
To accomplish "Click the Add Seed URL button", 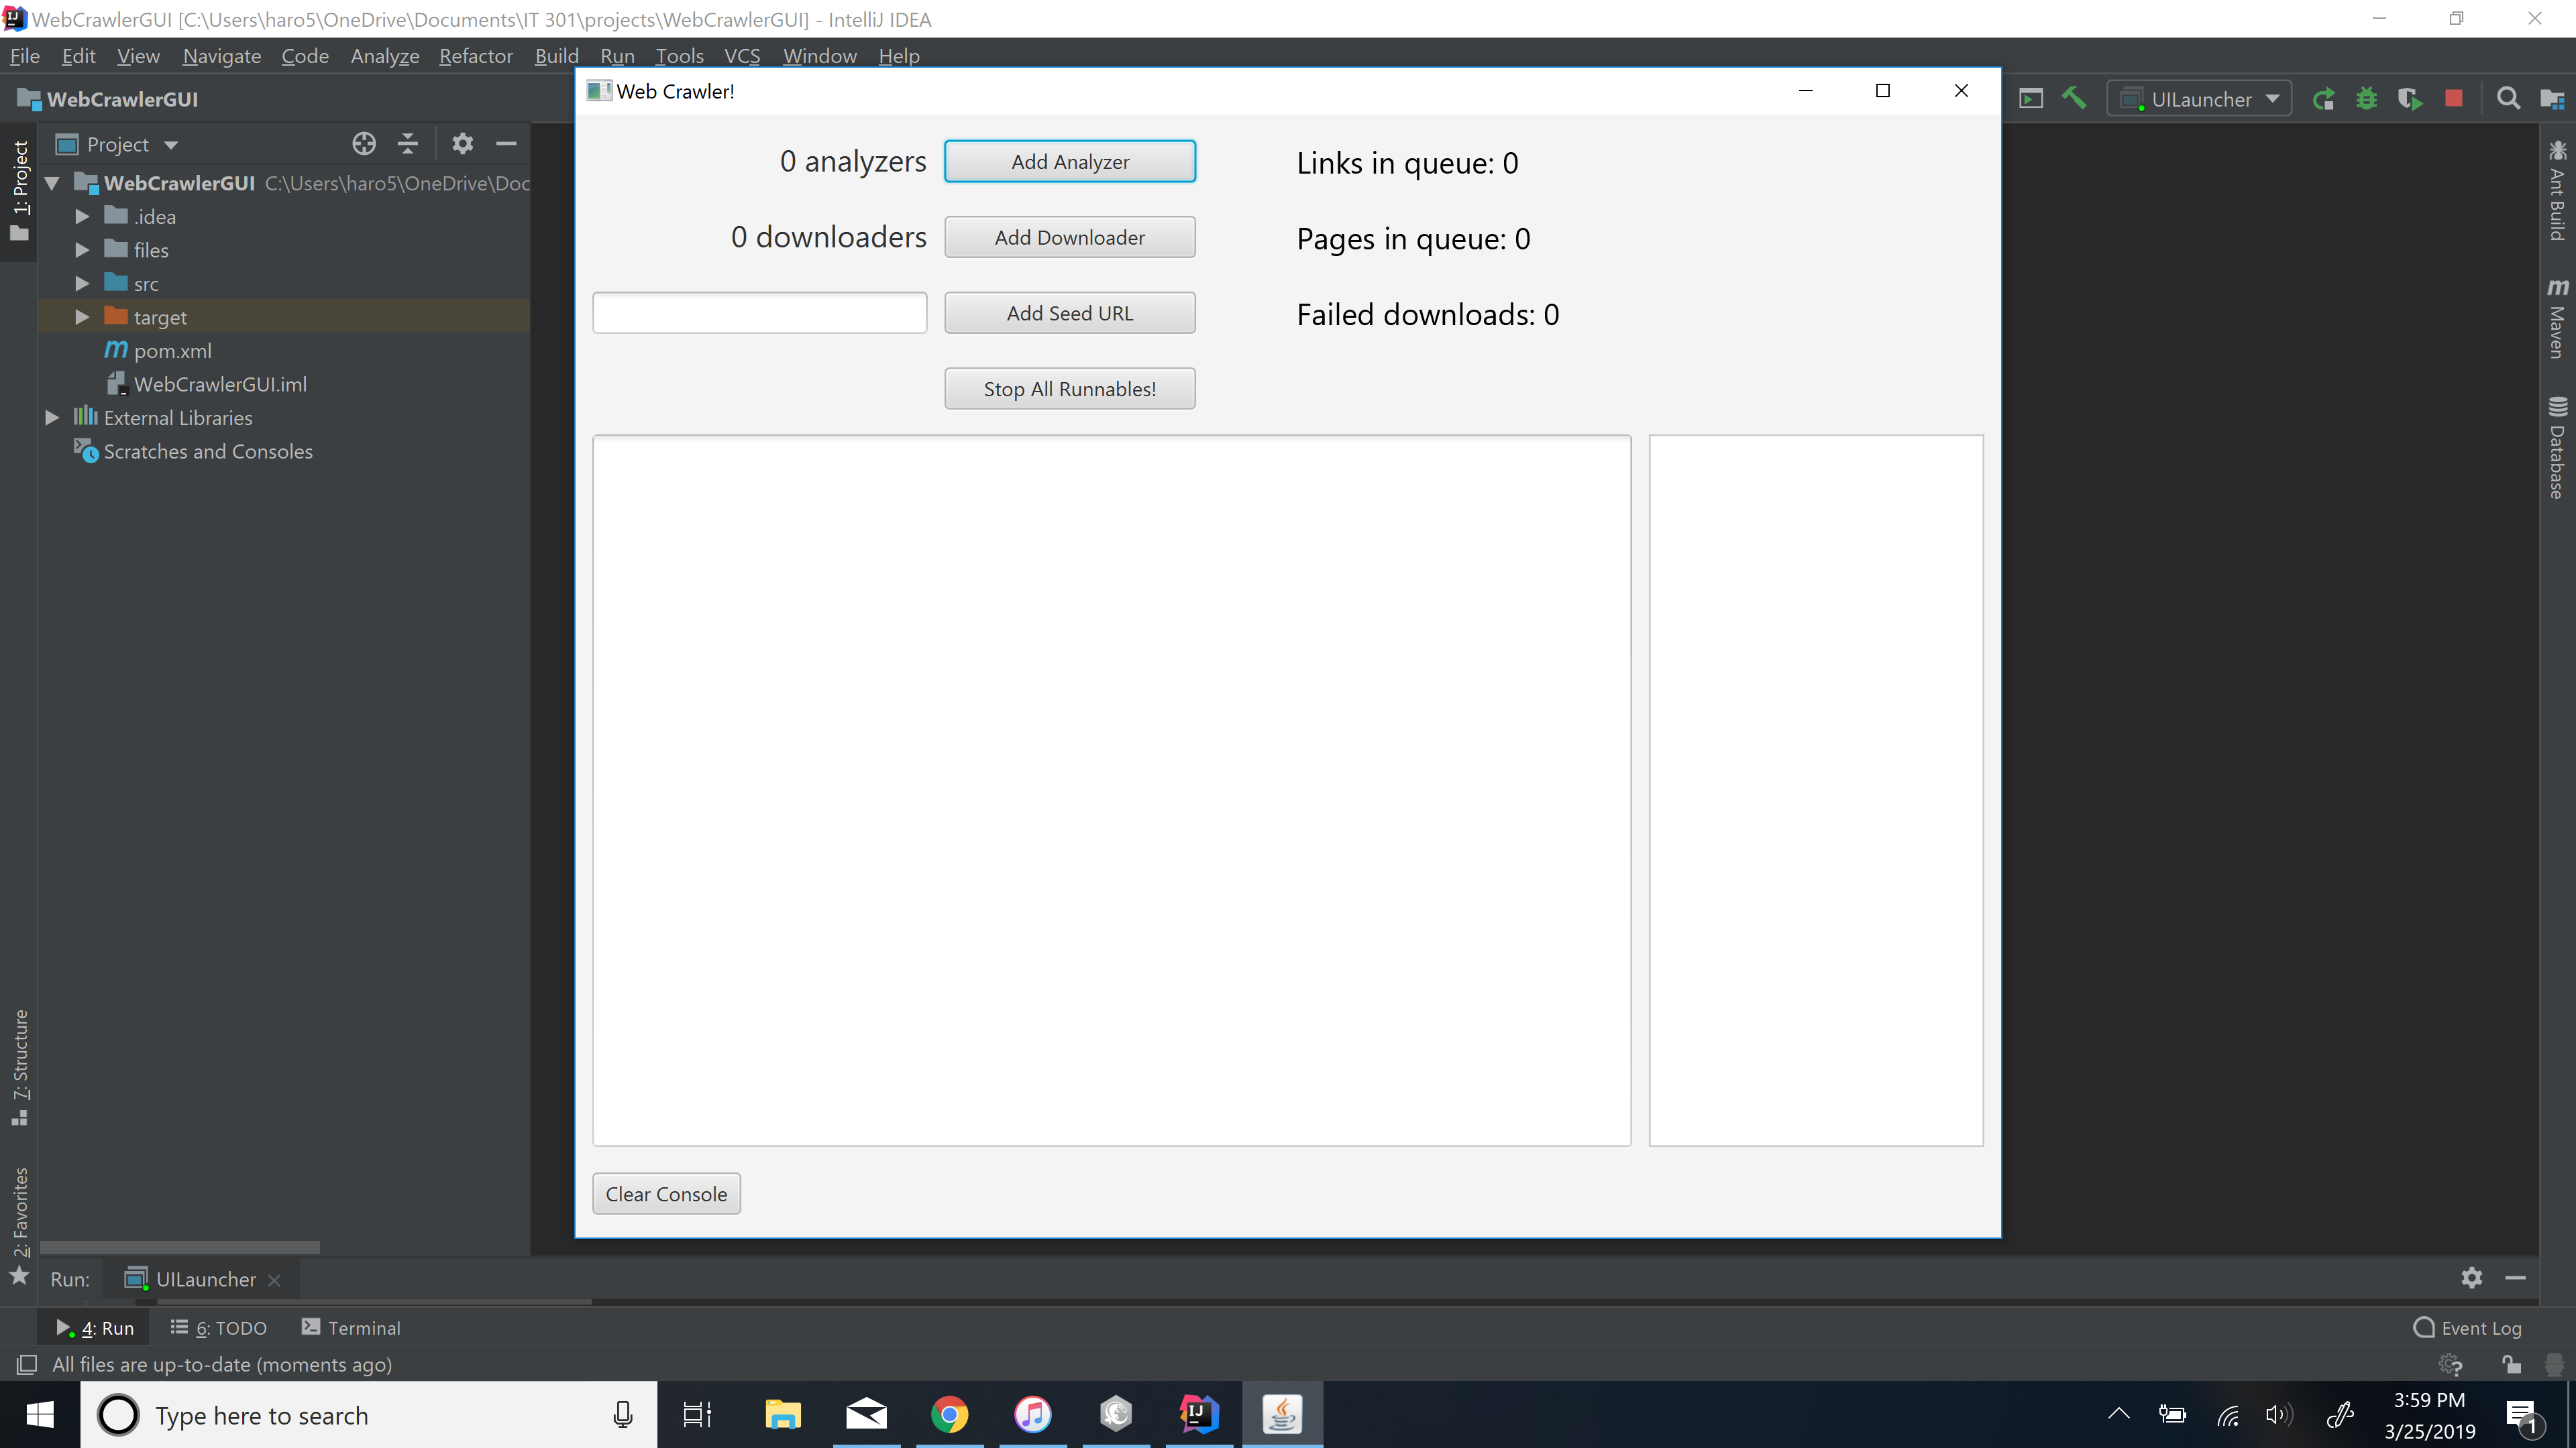I will [1069, 313].
